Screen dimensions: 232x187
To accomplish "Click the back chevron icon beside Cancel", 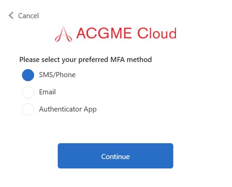I will coord(11,15).
